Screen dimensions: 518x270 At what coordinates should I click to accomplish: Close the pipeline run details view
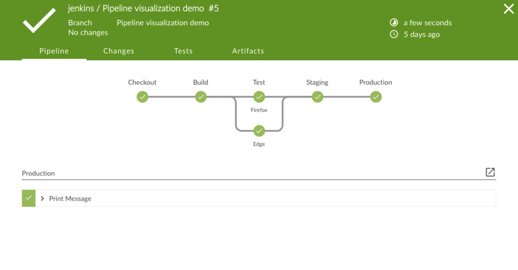tap(508, 9)
